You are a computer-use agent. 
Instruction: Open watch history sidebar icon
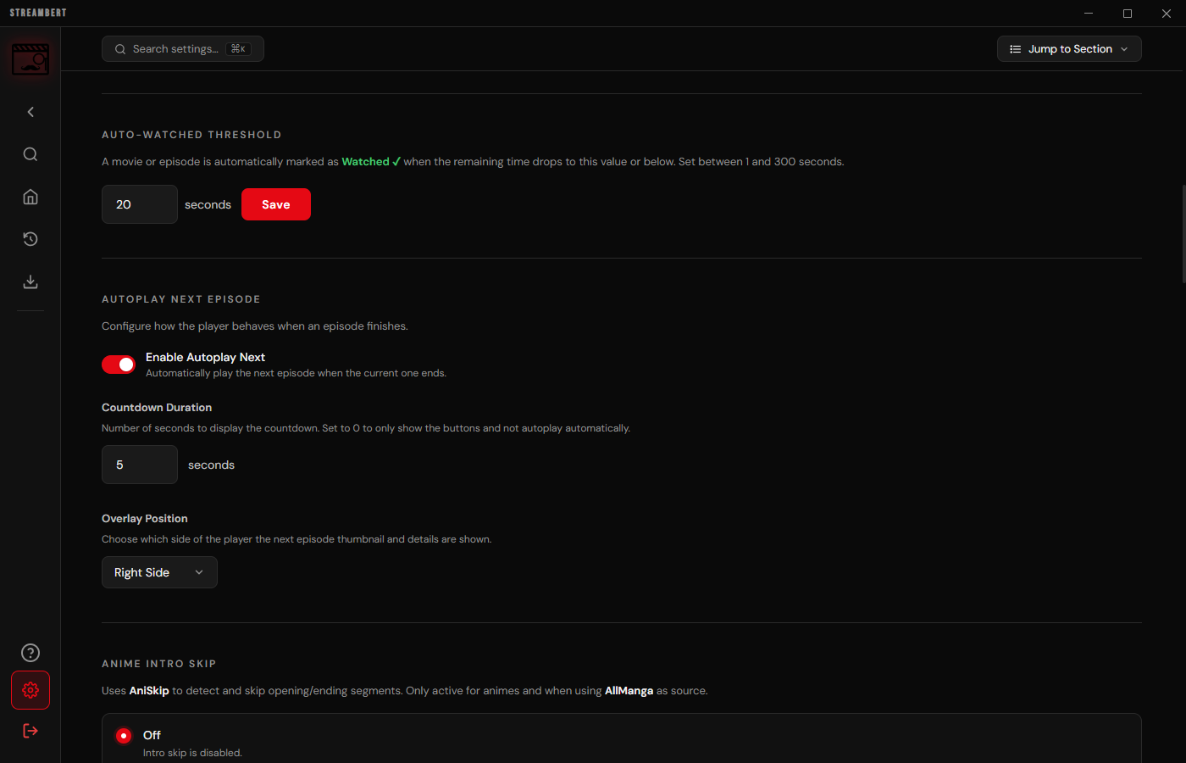30,239
